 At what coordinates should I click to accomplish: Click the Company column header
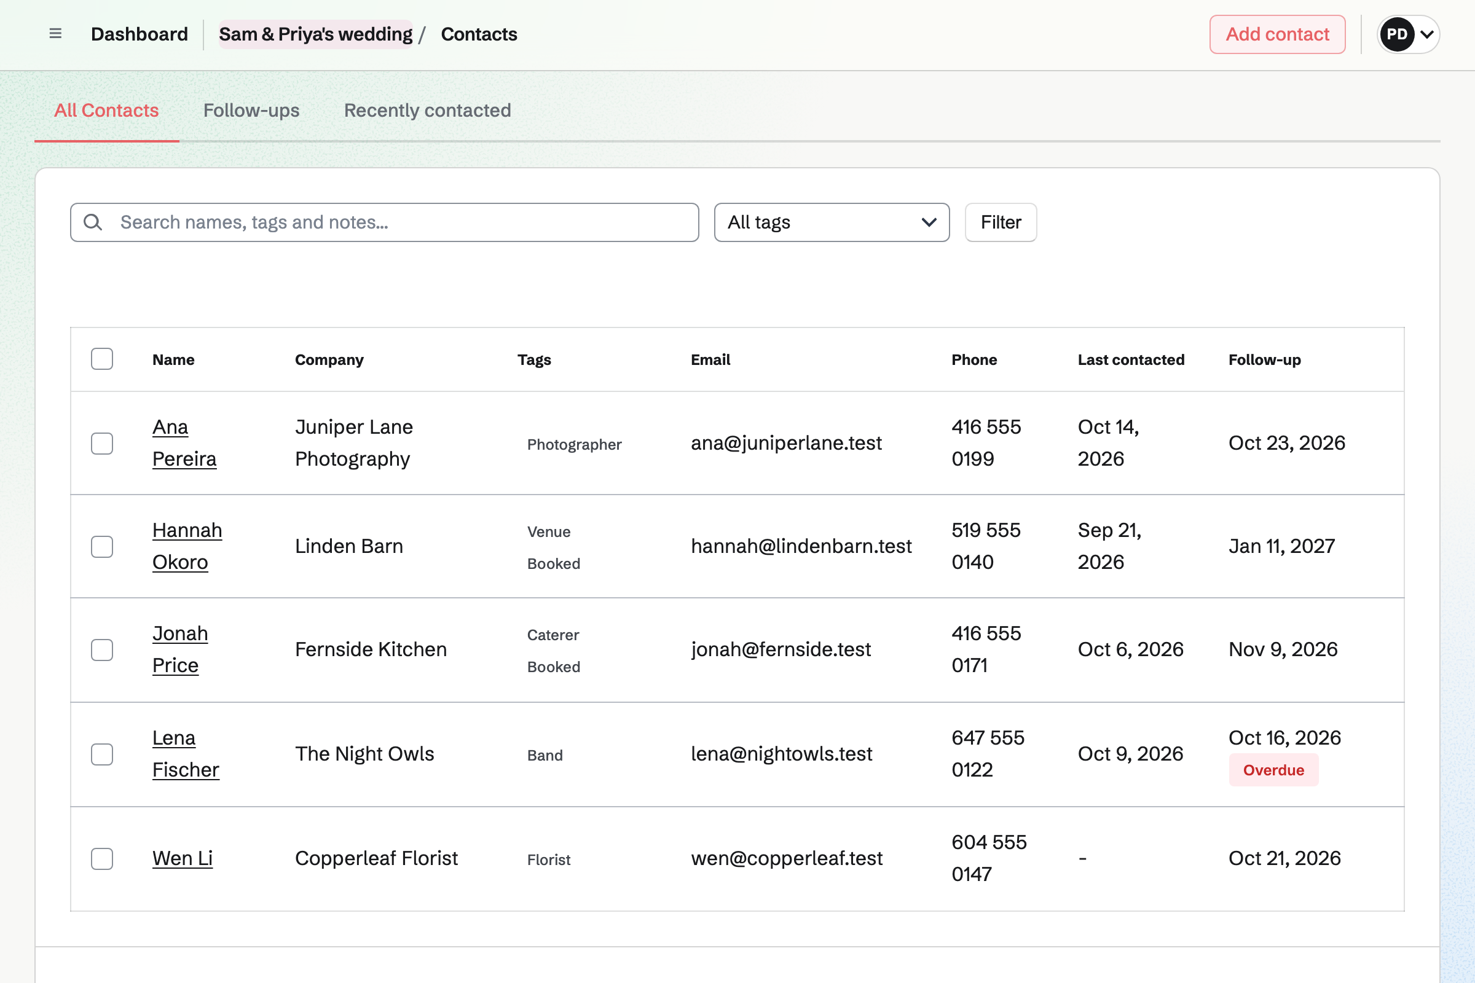pos(329,360)
